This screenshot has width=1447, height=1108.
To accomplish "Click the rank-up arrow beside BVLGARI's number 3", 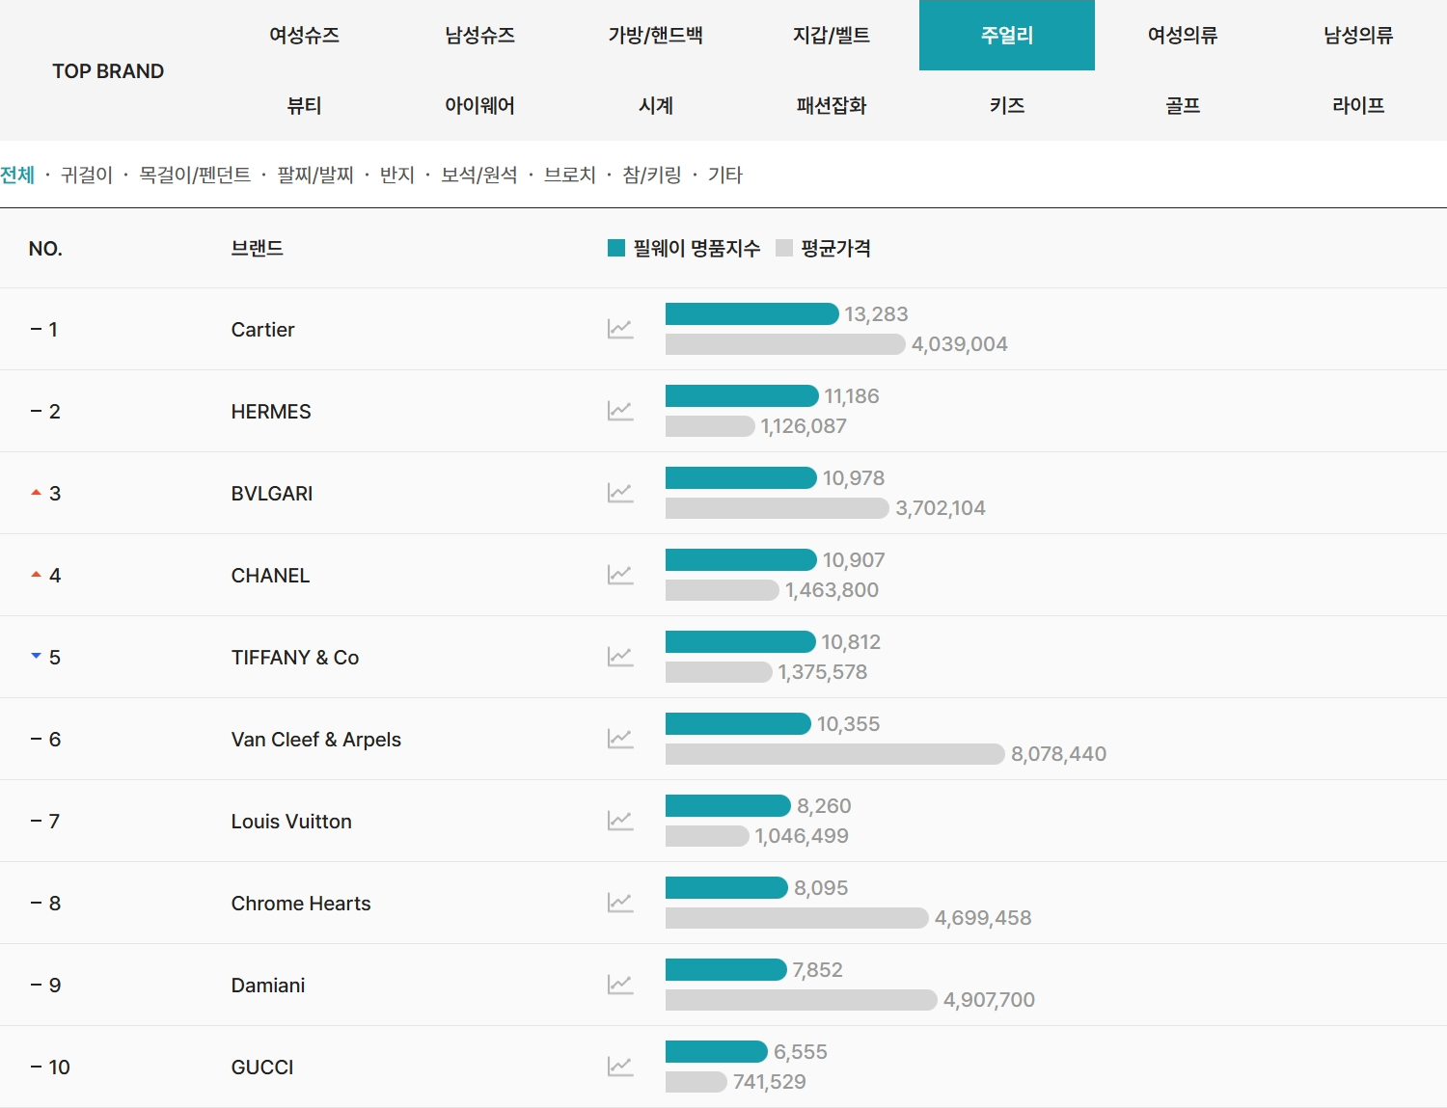I will 36,493.
